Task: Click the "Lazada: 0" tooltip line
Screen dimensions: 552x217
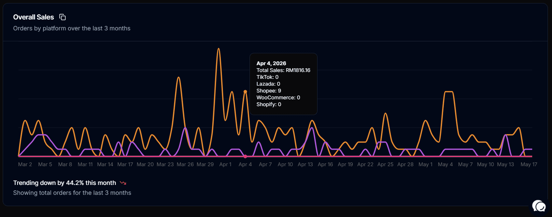Action: (268, 84)
